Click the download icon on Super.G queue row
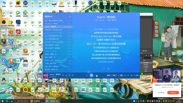183x103 pixels. 68,27
